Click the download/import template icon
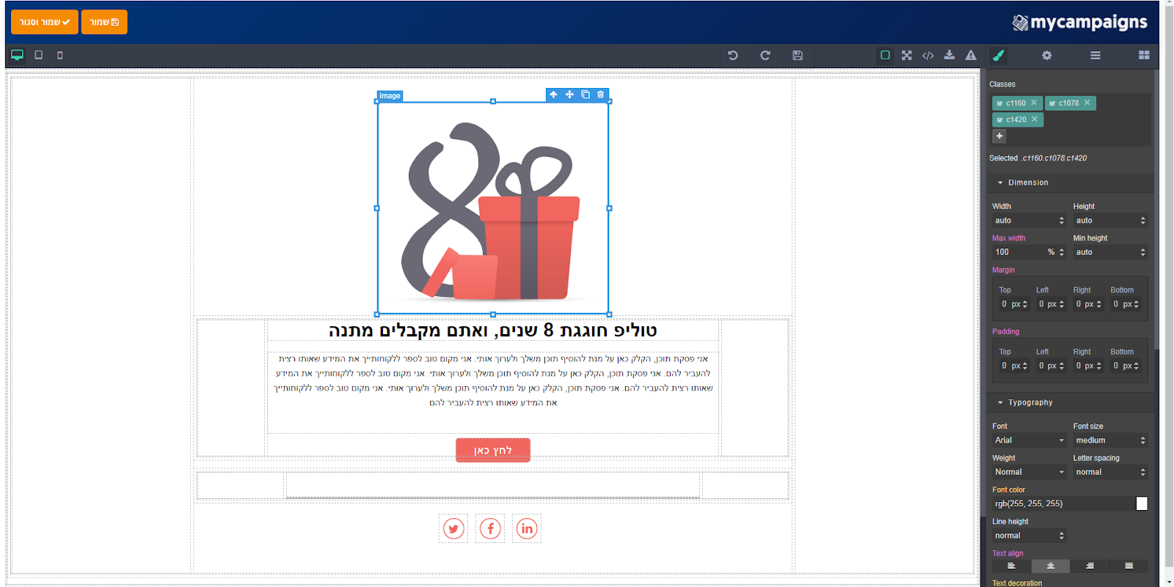 click(x=949, y=55)
